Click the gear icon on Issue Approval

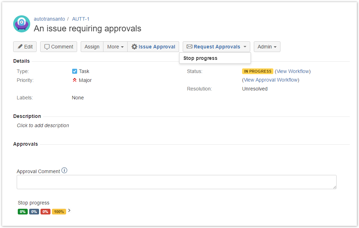(134, 47)
